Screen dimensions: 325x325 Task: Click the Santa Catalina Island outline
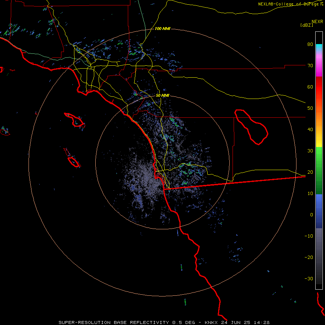tap(75, 120)
